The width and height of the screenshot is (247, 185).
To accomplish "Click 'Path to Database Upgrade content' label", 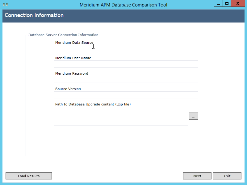I will point(93,104).
